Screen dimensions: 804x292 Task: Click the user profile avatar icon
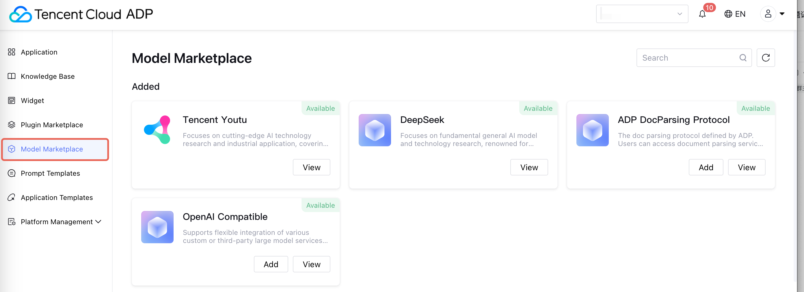tap(768, 14)
